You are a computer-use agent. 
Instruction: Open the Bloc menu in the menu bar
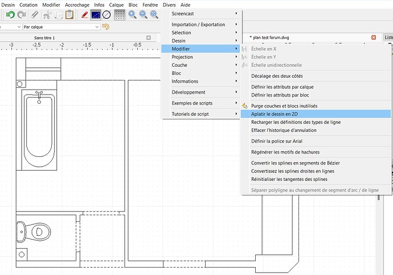(133, 5)
